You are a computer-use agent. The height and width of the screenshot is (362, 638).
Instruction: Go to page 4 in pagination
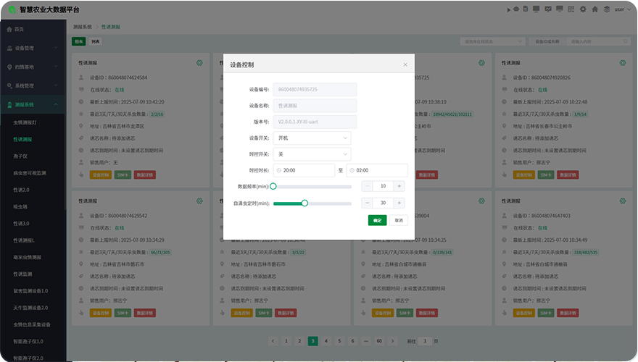(x=326, y=341)
